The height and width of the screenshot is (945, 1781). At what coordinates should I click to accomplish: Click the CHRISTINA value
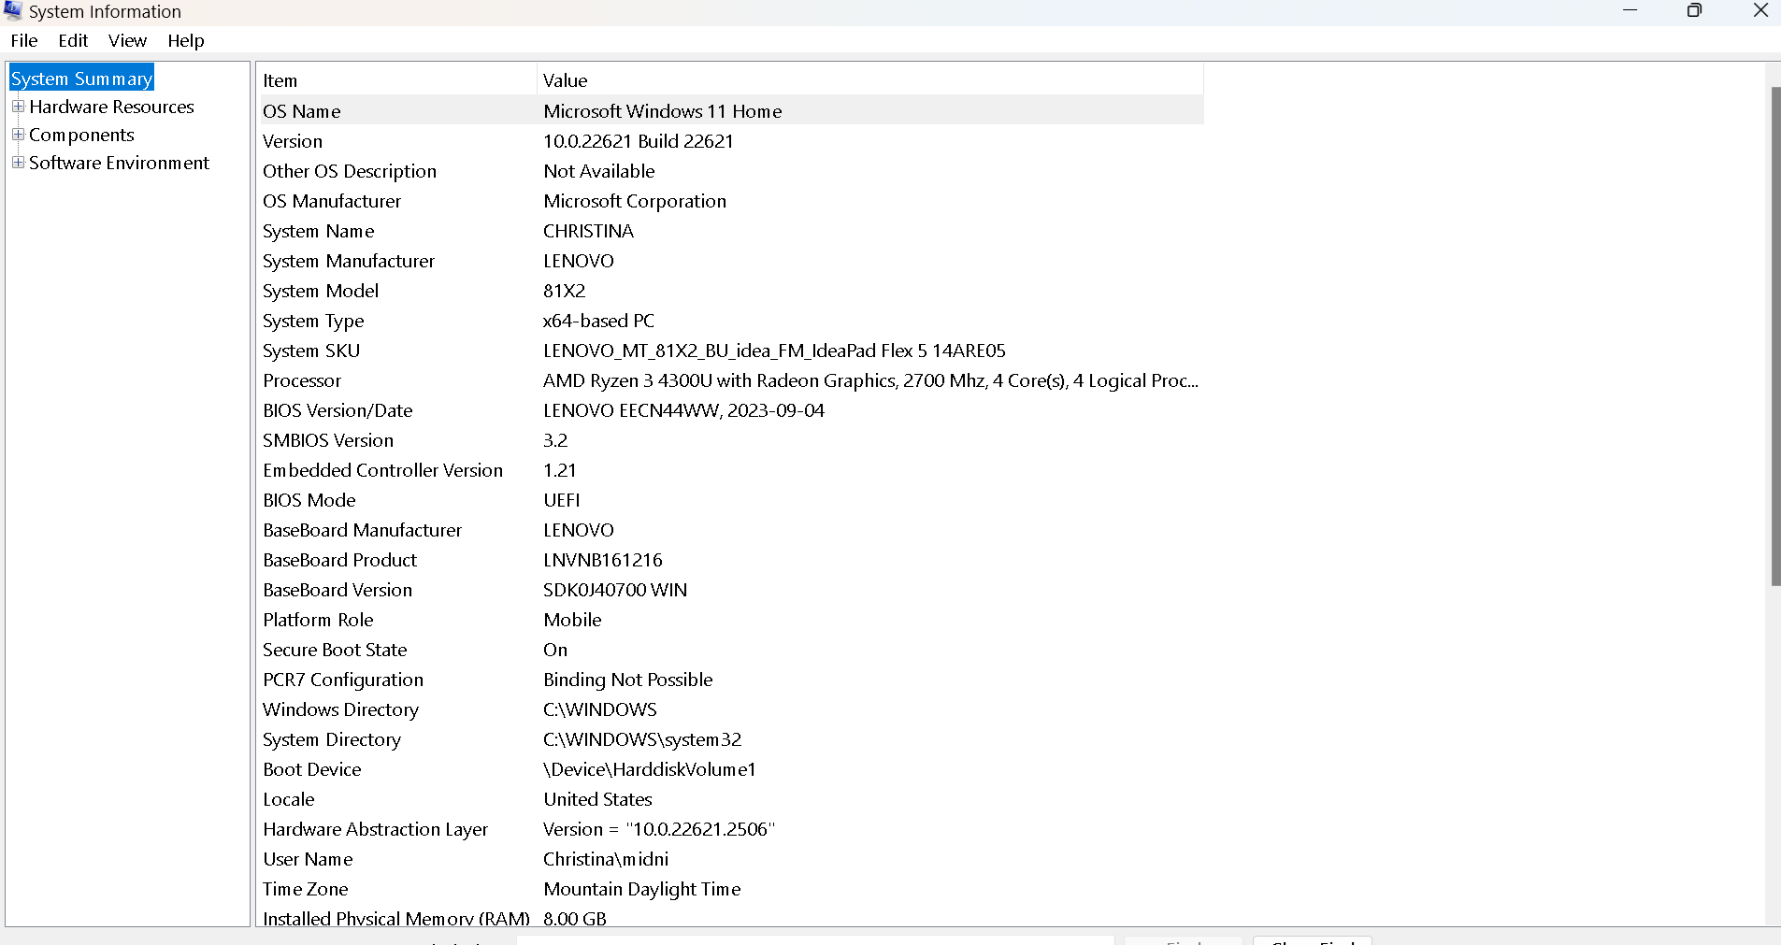click(589, 231)
